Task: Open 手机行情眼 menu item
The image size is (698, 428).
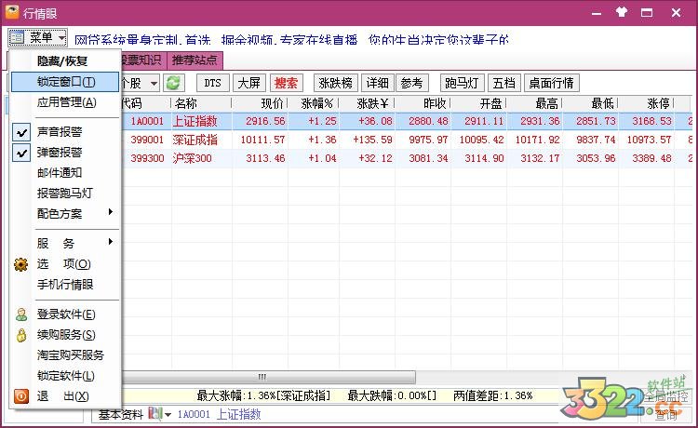Action: (x=65, y=285)
